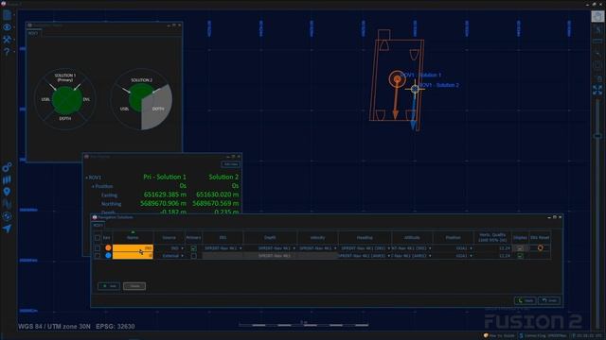
Task: Toggle Display checkbox for the External row
Action: (520, 256)
